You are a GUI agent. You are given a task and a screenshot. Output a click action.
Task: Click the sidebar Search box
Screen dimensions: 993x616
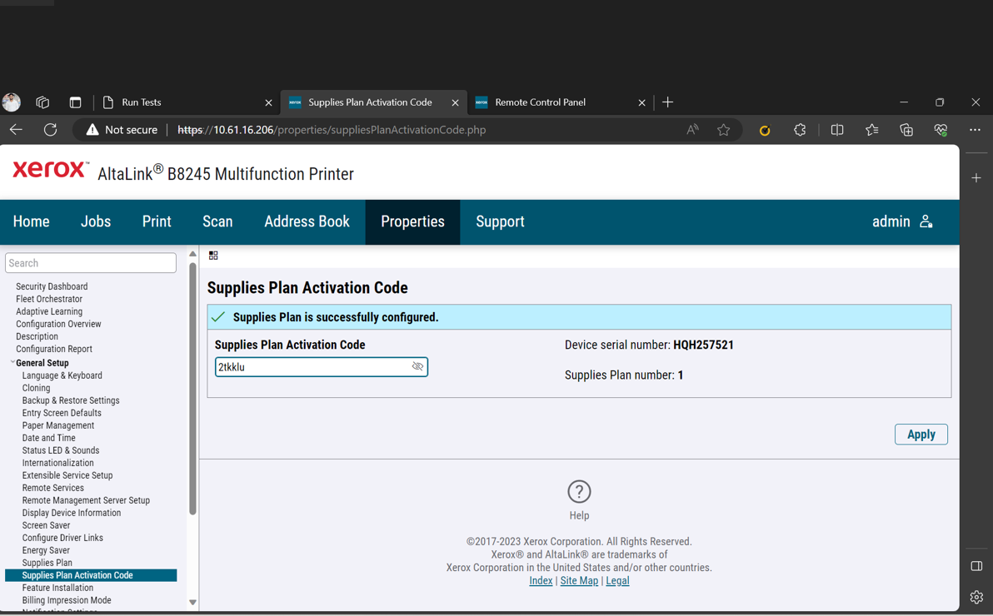[91, 263]
